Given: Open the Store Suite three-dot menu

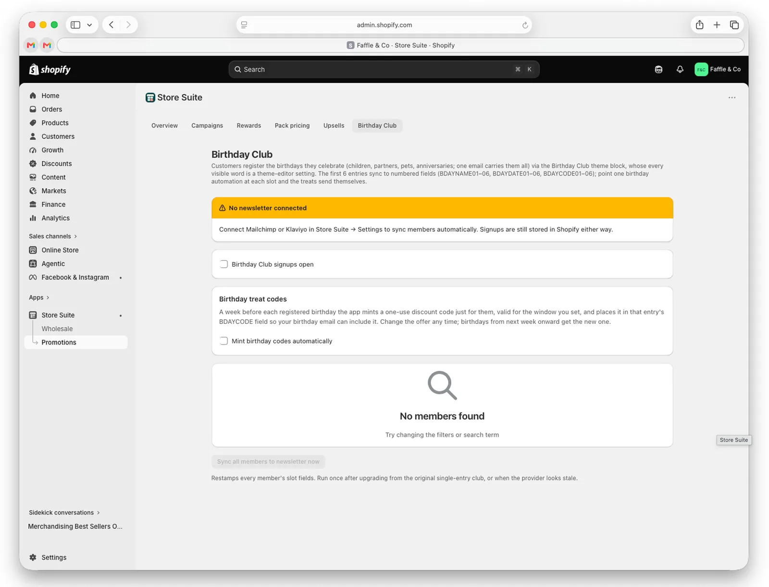Looking at the screenshot, I should pyautogui.click(x=732, y=98).
